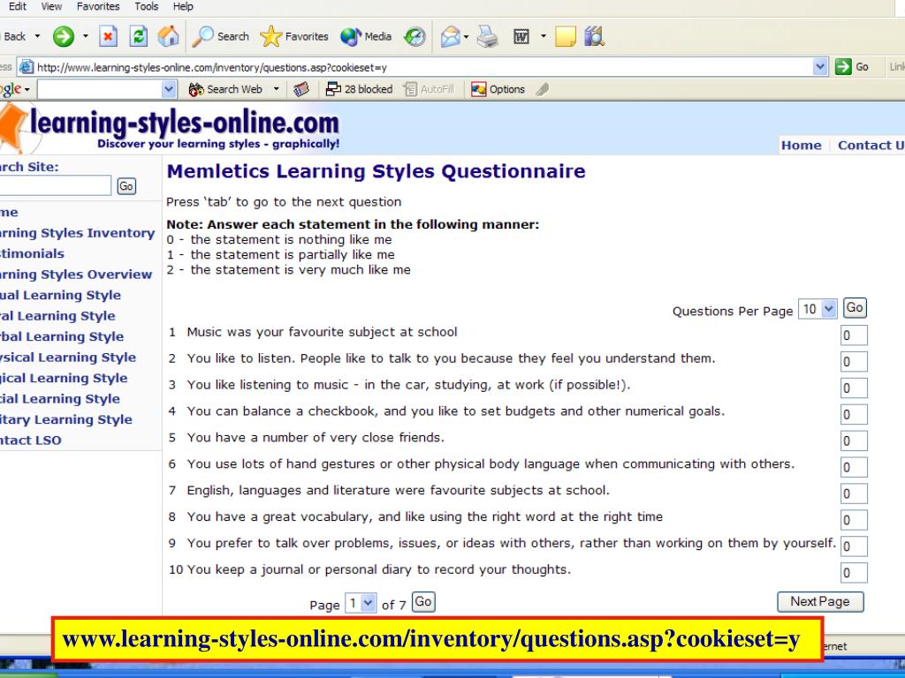Open Learning Styles Inventory sidebar link
Screen dimensions: 905x678
[x=77, y=233]
